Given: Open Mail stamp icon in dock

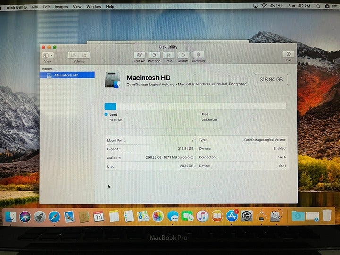Looking at the screenshot, I should (x=69, y=217).
